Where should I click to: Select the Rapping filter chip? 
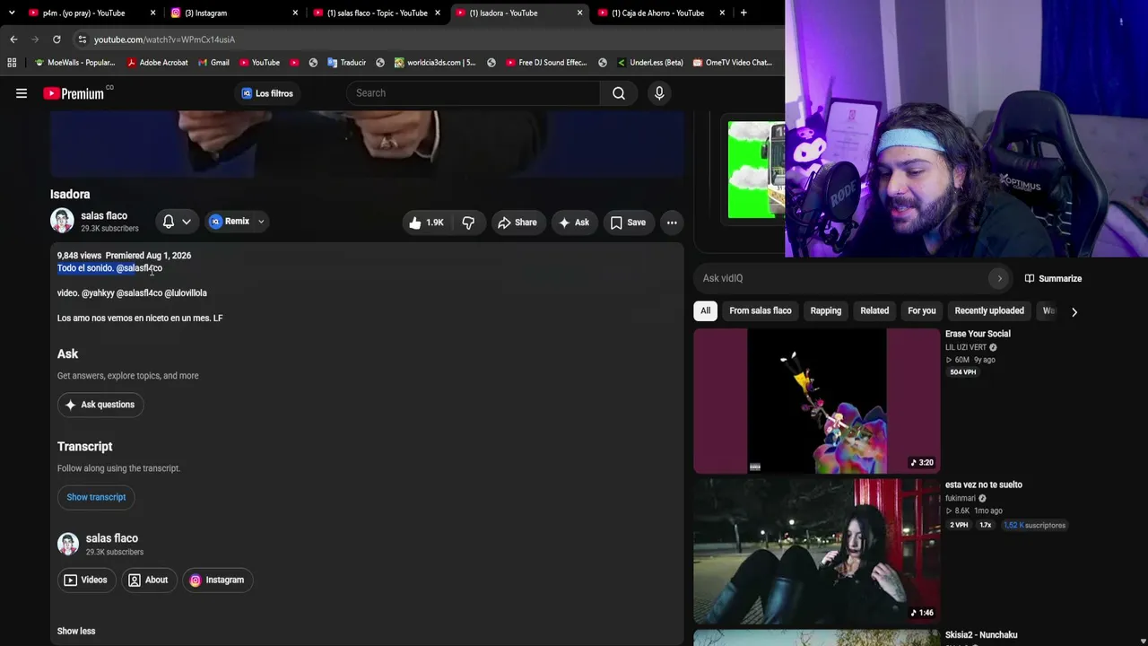coord(826,311)
